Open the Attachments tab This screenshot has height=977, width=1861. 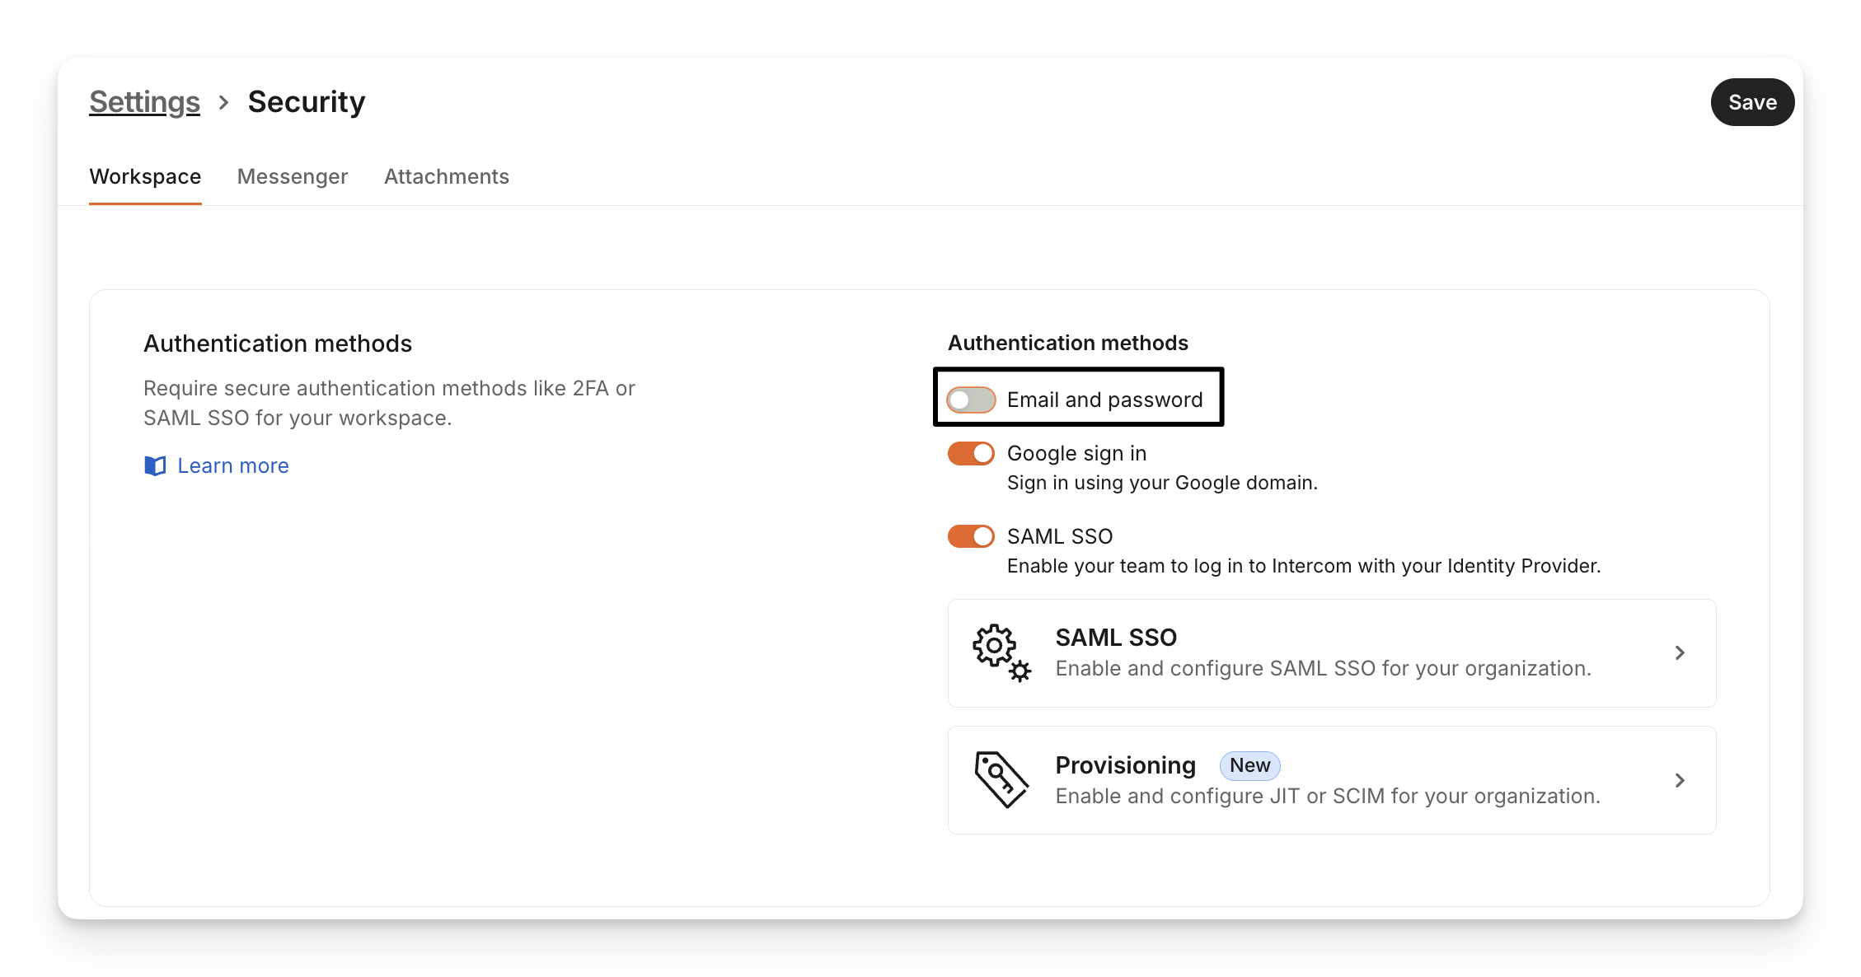[x=447, y=177]
